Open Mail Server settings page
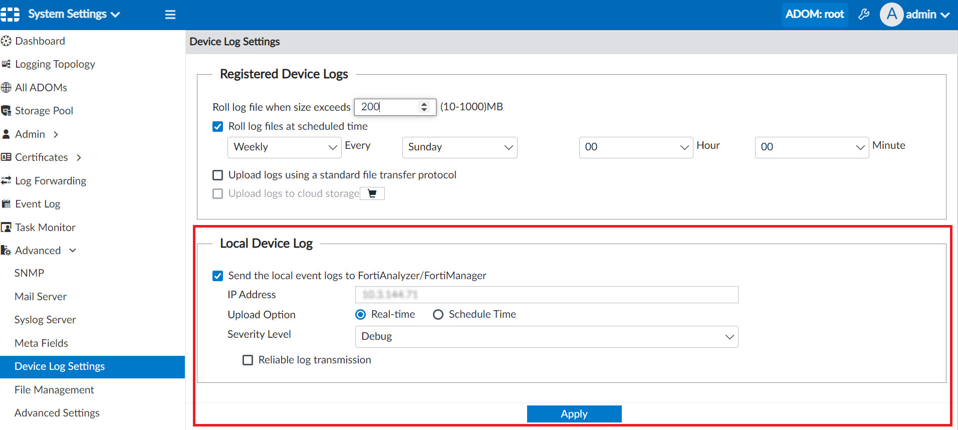Screen dimensions: 958x430 click(x=41, y=297)
